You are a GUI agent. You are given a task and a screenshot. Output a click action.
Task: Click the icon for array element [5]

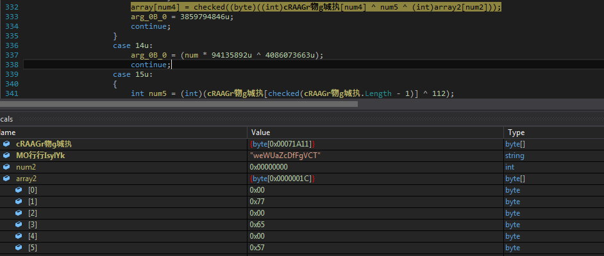pyautogui.click(x=19, y=248)
